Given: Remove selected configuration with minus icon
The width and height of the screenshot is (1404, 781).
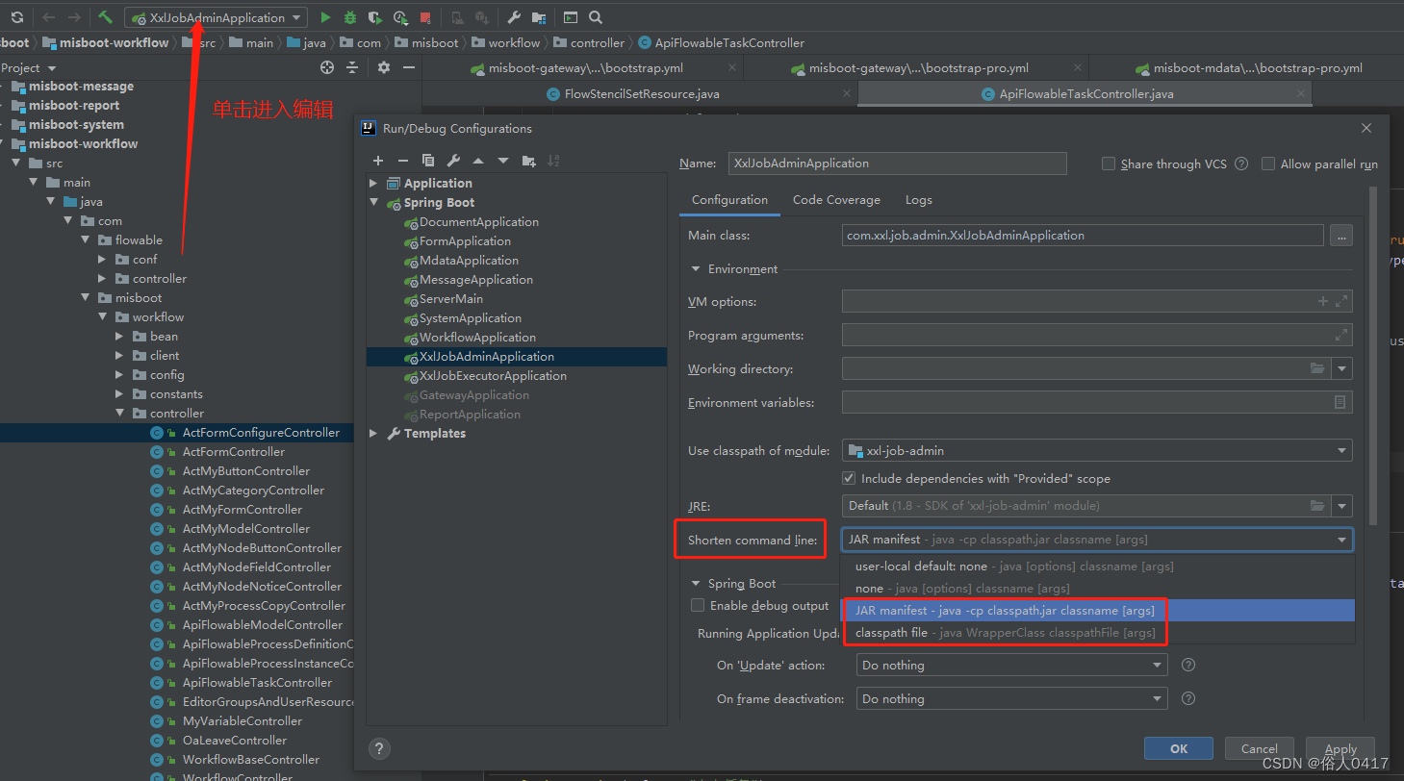Looking at the screenshot, I should [x=403, y=160].
